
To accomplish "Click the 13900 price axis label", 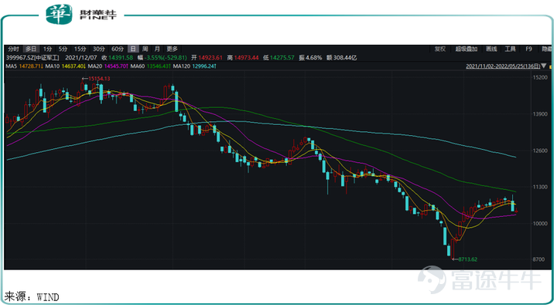I will [x=540, y=114].
